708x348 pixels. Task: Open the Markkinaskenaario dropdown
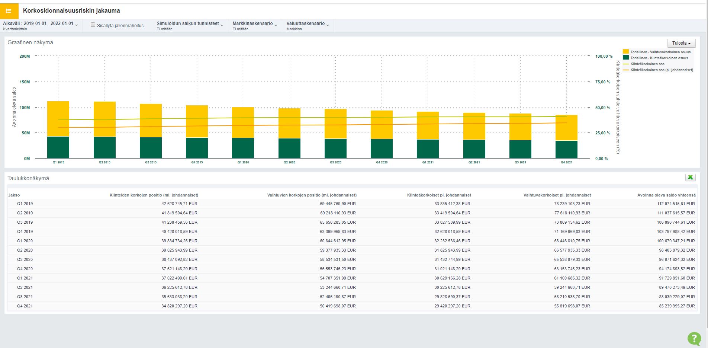pyautogui.click(x=255, y=25)
